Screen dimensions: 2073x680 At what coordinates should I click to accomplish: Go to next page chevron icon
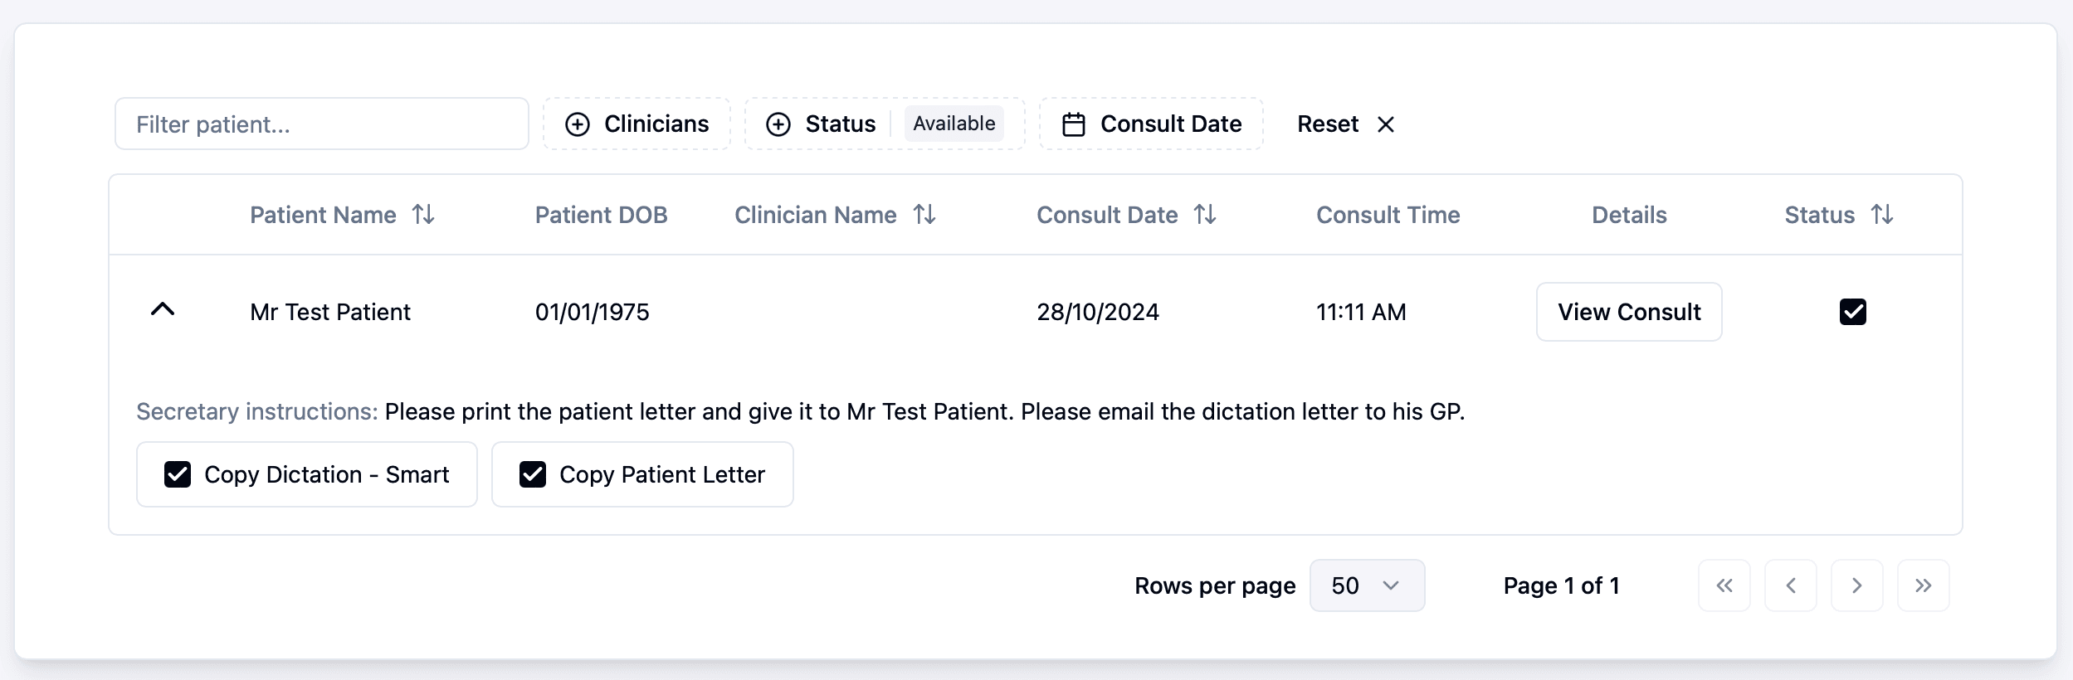click(1857, 585)
